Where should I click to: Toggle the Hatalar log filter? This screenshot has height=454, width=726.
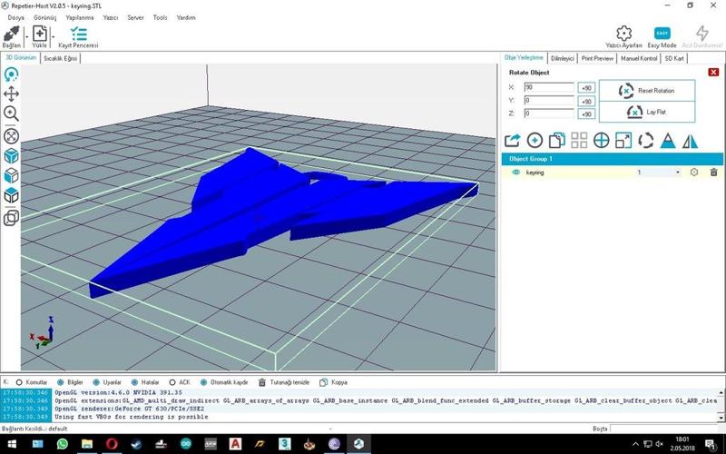click(x=135, y=382)
